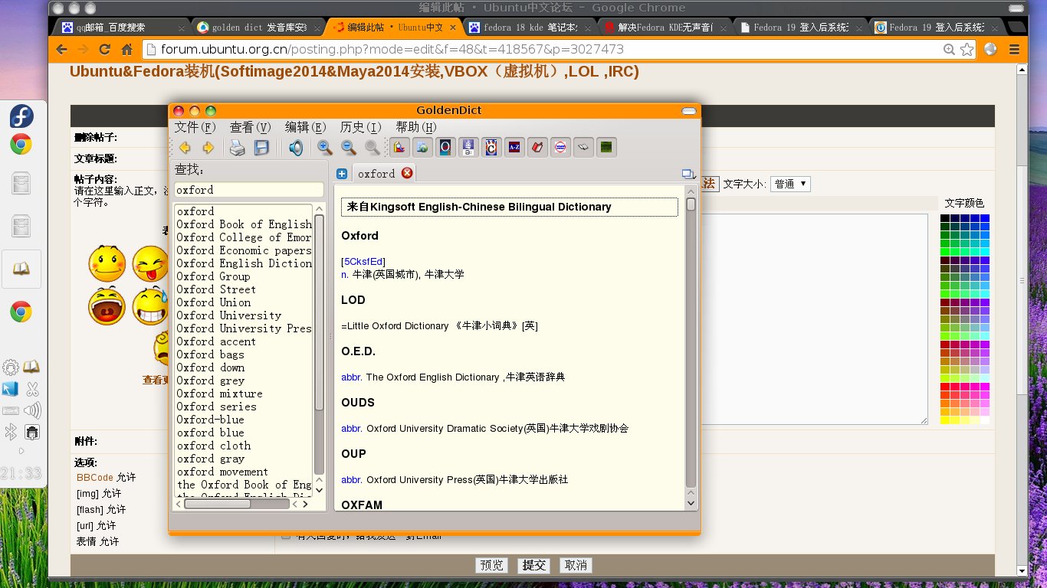Select the dictionary icon showing letter C

[491, 147]
